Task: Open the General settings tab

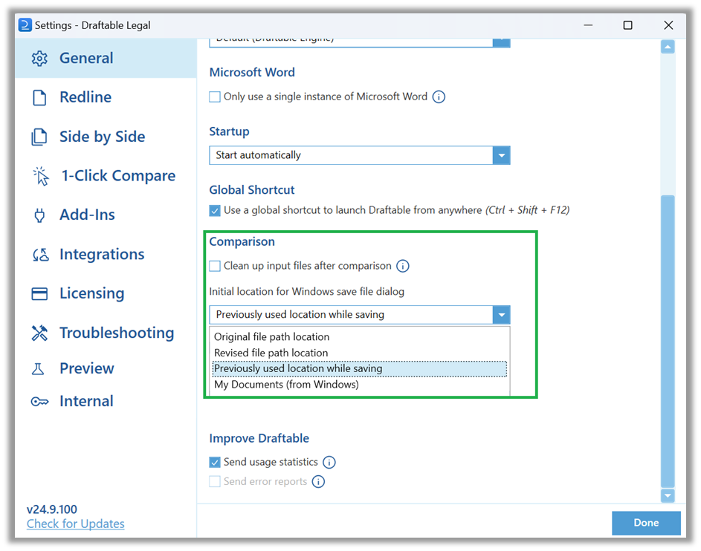Action: pyautogui.click(x=106, y=59)
